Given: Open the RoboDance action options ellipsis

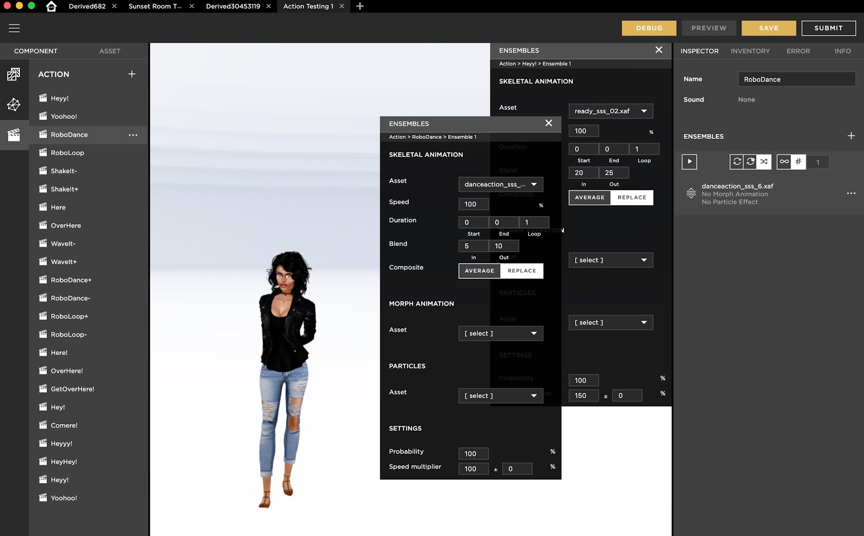Looking at the screenshot, I should (133, 135).
